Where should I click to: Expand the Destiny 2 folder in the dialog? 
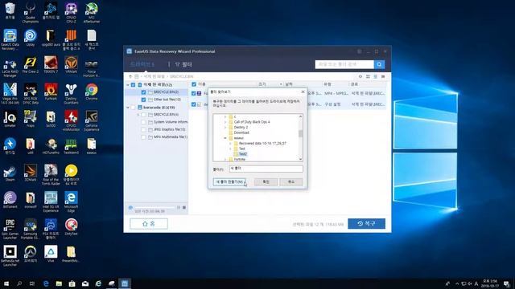(225, 127)
